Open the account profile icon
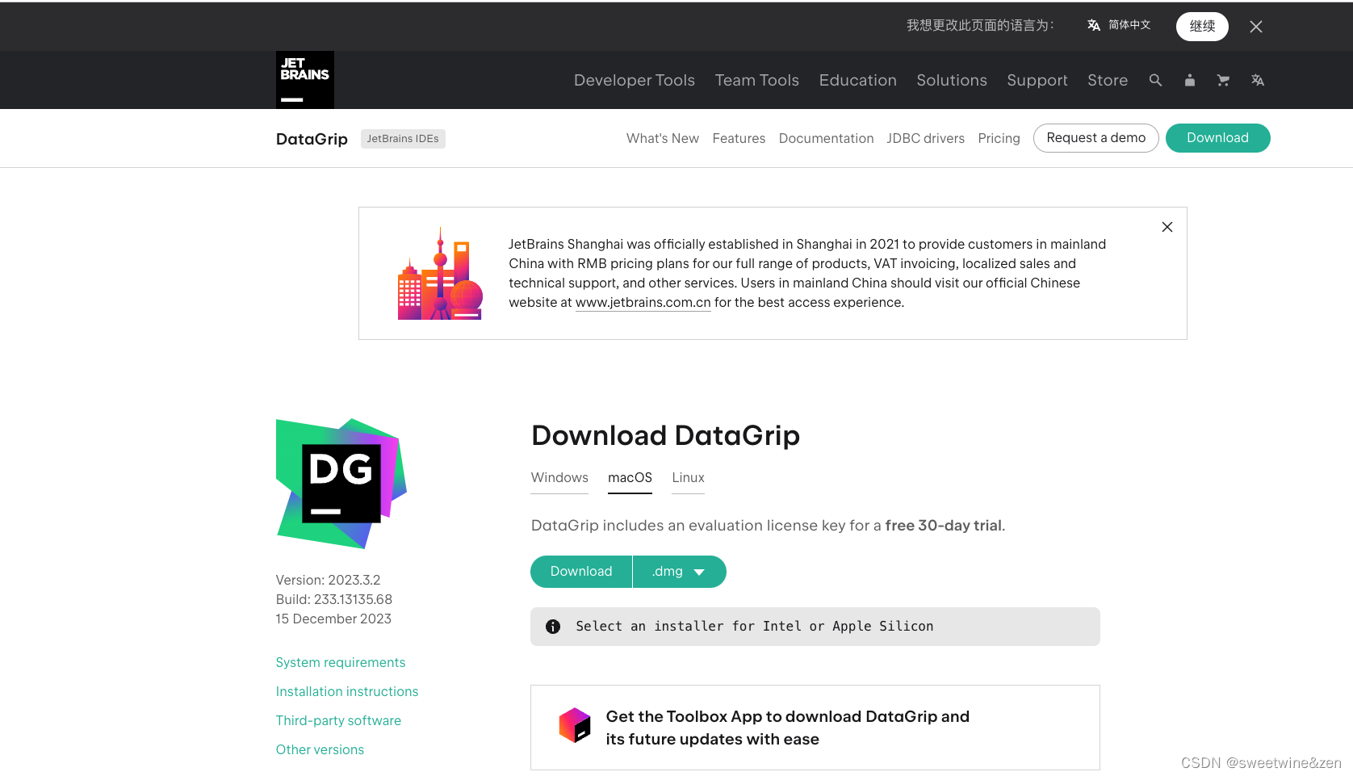 pos(1189,80)
